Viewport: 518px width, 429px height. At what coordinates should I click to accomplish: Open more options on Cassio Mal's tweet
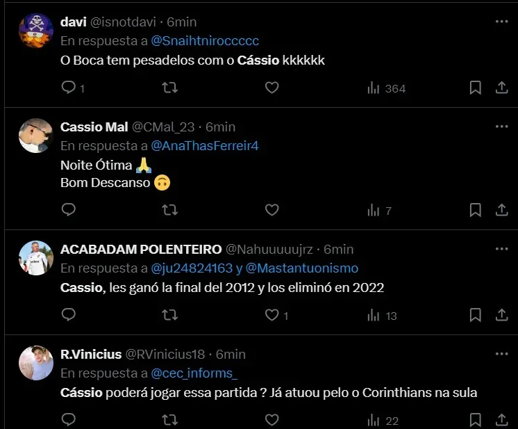click(x=501, y=127)
